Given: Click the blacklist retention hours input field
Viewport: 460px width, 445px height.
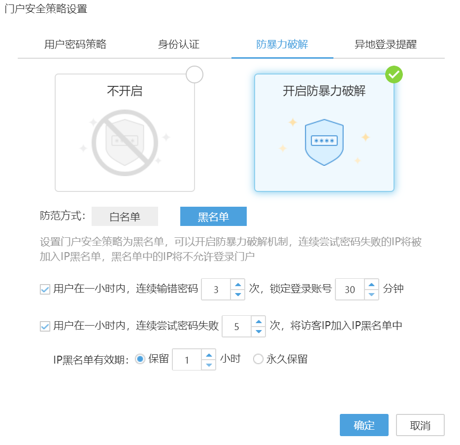Looking at the screenshot, I should pyautogui.click(x=187, y=360).
